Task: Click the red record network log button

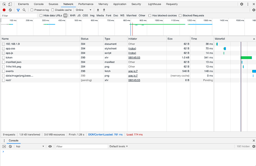Action: point(4,10)
